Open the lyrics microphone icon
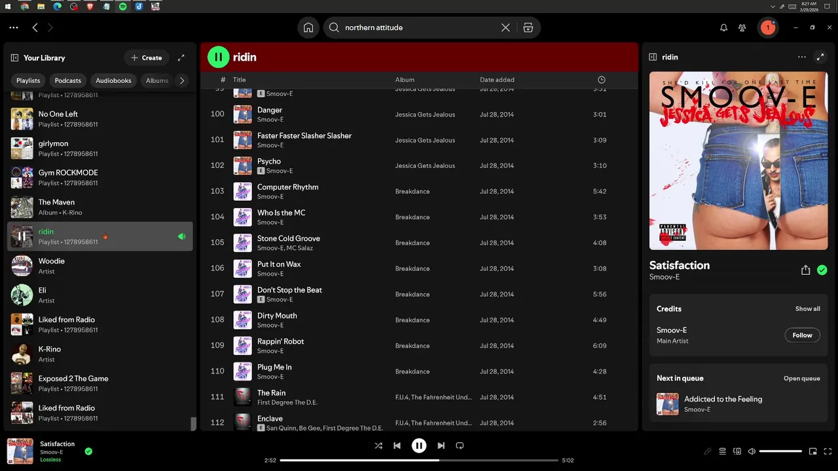The image size is (838, 471). click(708, 451)
